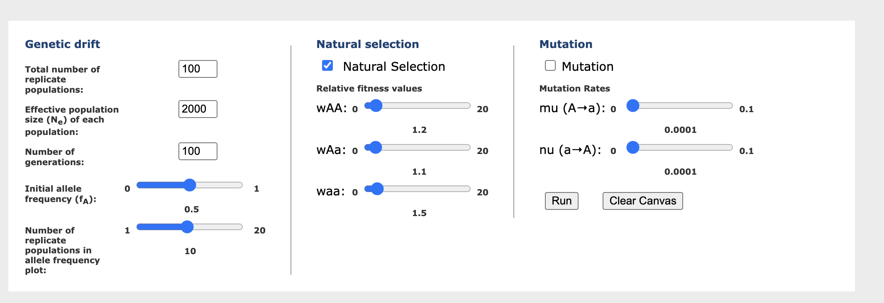
Task: Click the Mutation section heading
Action: coord(566,44)
